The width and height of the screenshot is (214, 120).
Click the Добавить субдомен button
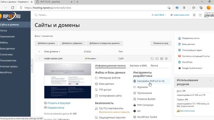72,43
